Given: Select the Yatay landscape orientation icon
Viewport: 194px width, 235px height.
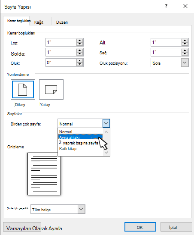Looking at the screenshot, I should [x=51, y=90].
